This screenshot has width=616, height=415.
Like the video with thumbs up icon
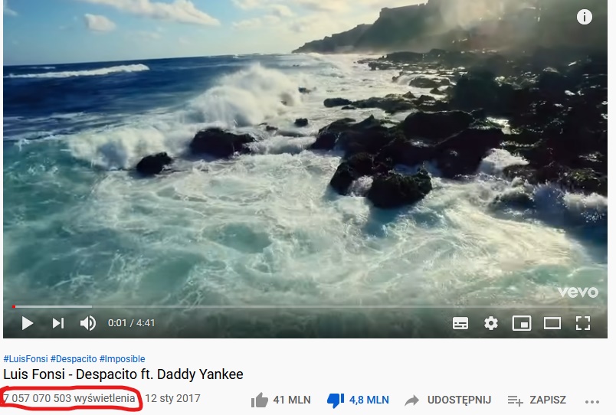click(259, 400)
